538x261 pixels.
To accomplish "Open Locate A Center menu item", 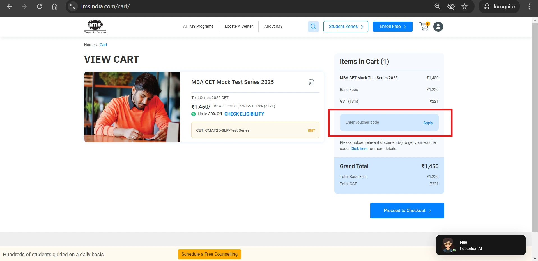I will pos(239,26).
